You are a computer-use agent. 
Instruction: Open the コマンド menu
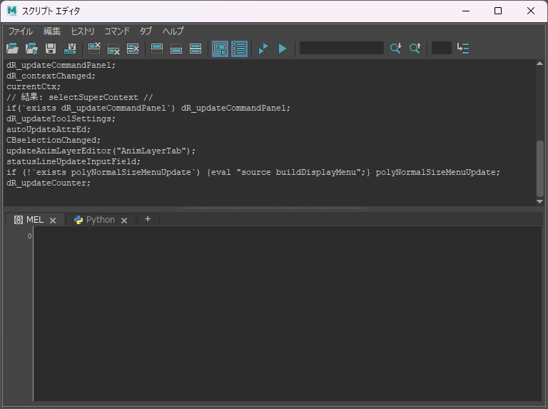pyautogui.click(x=117, y=31)
